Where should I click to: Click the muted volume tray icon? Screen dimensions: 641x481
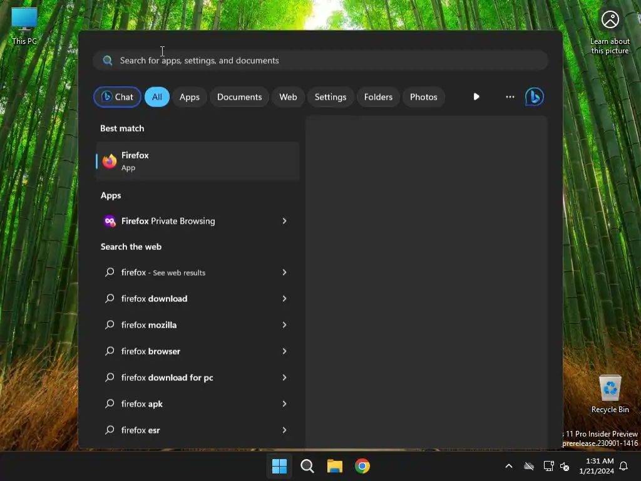[565, 466]
